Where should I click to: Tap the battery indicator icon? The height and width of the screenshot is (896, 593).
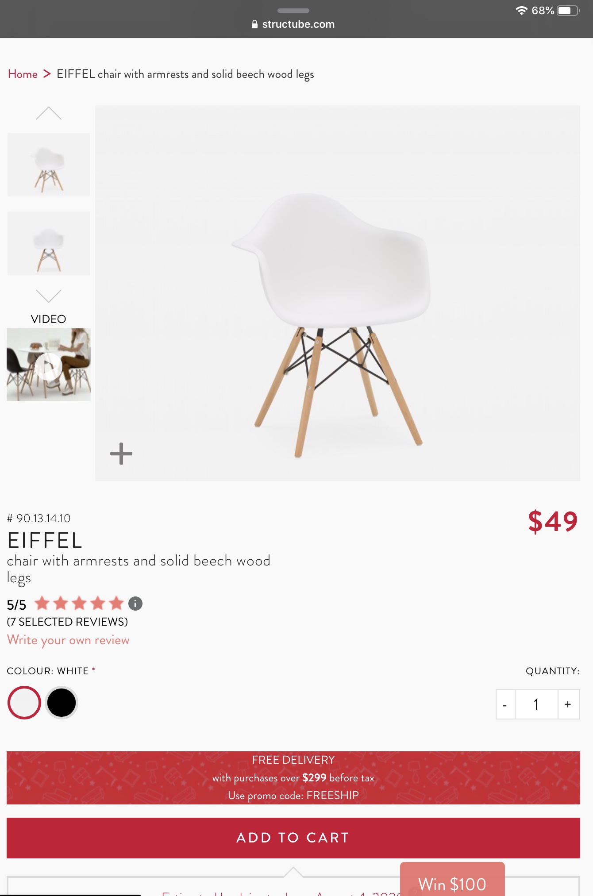pos(569,10)
